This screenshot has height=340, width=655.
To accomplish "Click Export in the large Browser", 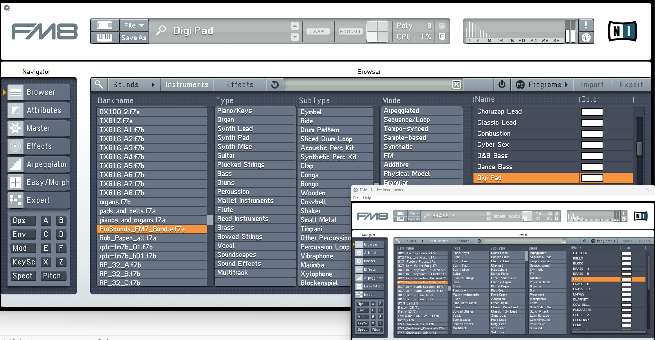I will tap(631, 85).
